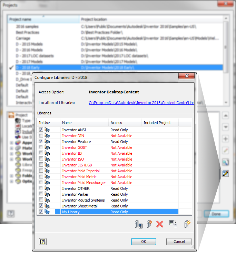Click the library icon in Inventor OTHER row
Viewport: 236px width, 256px height.
[47, 188]
